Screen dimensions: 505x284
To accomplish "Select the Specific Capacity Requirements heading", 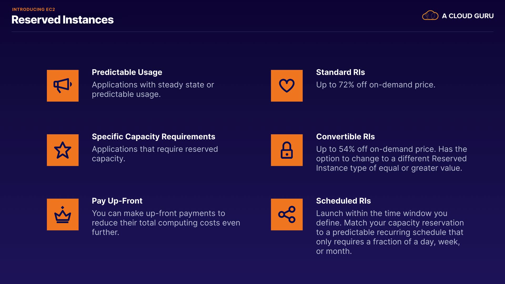I will pyautogui.click(x=153, y=136).
